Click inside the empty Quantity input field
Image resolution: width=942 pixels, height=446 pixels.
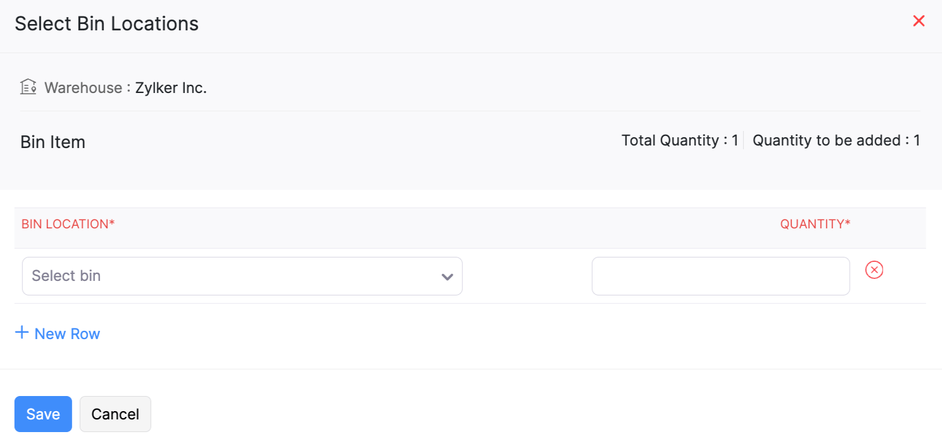tap(720, 276)
